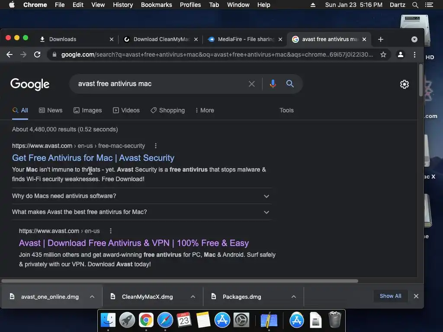This screenshot has width=443, height=332.
Task: Click the vertical page scrollbar
Action: (421, 80)
